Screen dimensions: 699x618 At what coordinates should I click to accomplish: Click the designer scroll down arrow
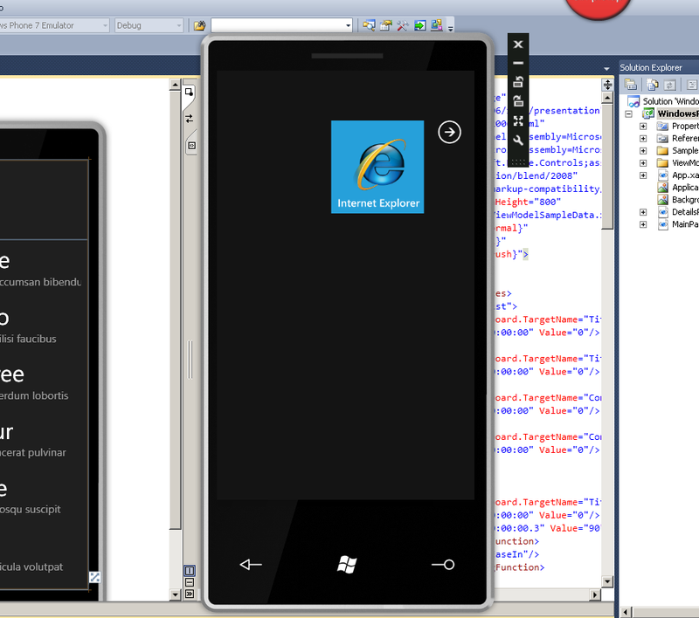tap(176, 594)
